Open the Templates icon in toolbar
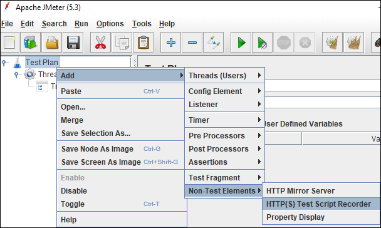The height and width of the screenshot is (228, 381). (30, 43)
